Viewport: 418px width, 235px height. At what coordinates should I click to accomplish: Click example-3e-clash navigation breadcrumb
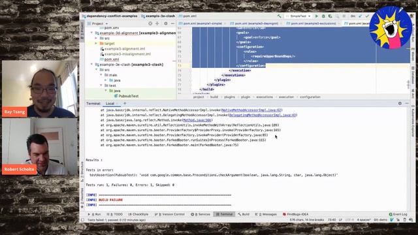[x=158, y=16]
